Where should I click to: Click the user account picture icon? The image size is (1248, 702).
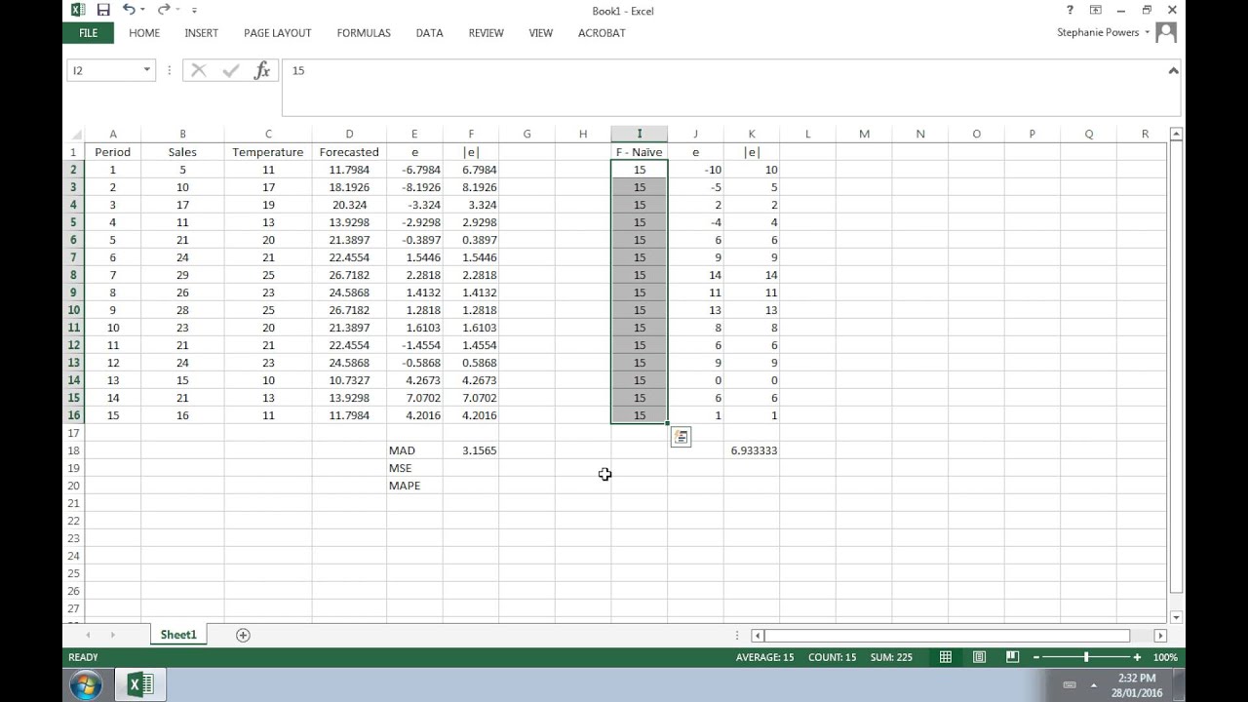[x=1166, y=32]
